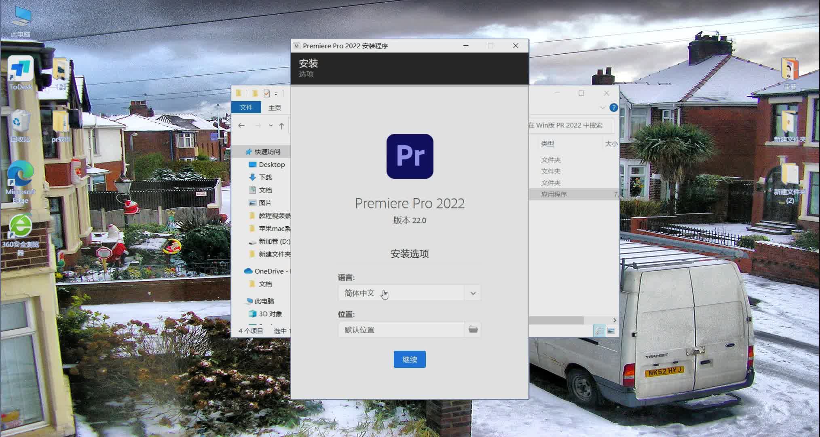Select the 重要 folder on the desktop
The height and width of the screenshot is (437, 820).
point(790,73)
